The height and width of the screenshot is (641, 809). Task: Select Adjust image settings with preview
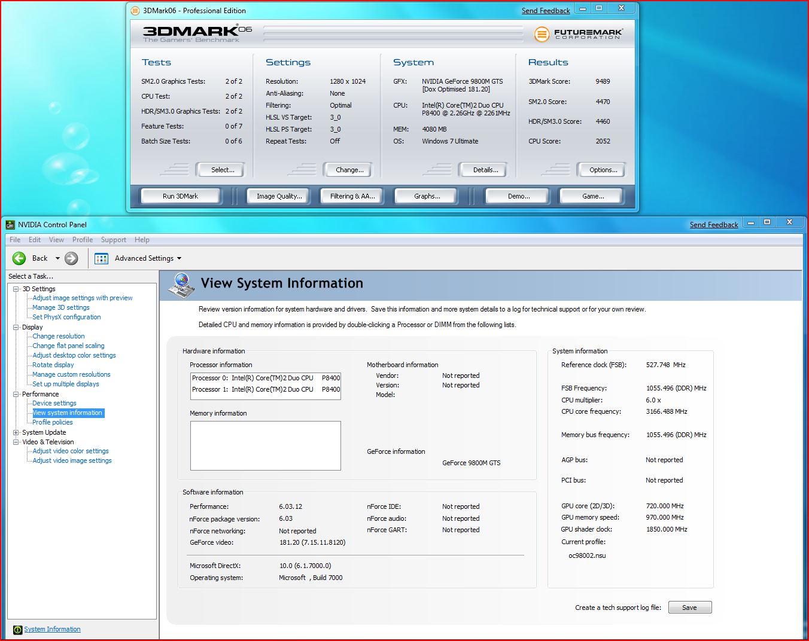(83, 298)
